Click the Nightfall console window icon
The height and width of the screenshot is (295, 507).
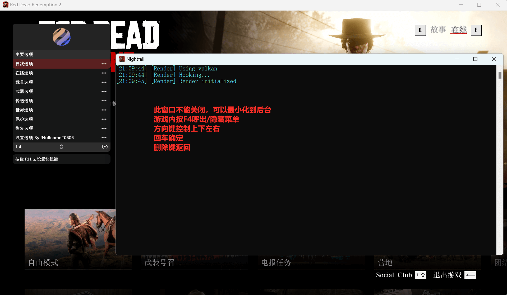(122, 59)
